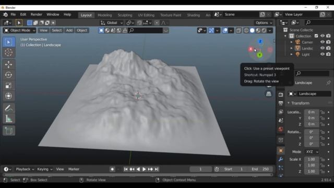This screenshot has width=334, height=188.
Task: Open the Output properties printer icon
Action: 281,103
